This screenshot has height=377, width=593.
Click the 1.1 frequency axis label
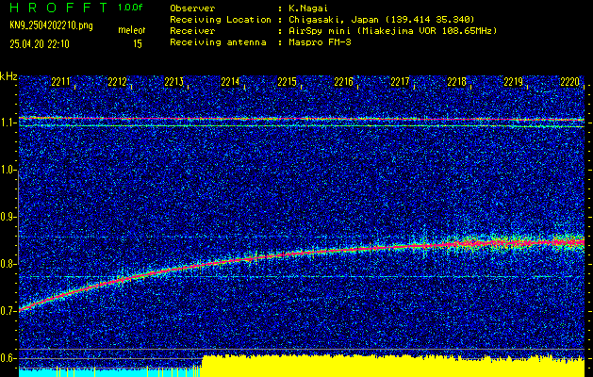coord(7,123)
